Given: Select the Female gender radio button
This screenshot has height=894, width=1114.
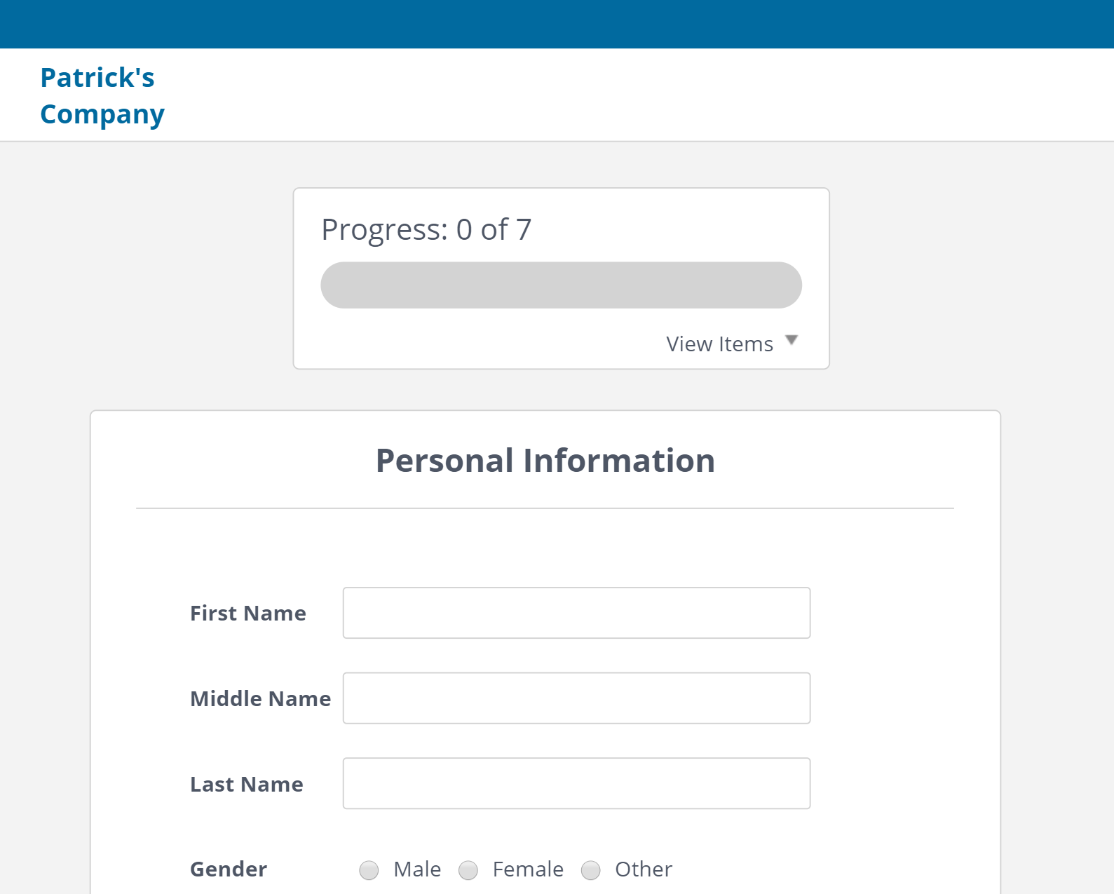Looking at the screenshot, I should click(x=468, y=870).
